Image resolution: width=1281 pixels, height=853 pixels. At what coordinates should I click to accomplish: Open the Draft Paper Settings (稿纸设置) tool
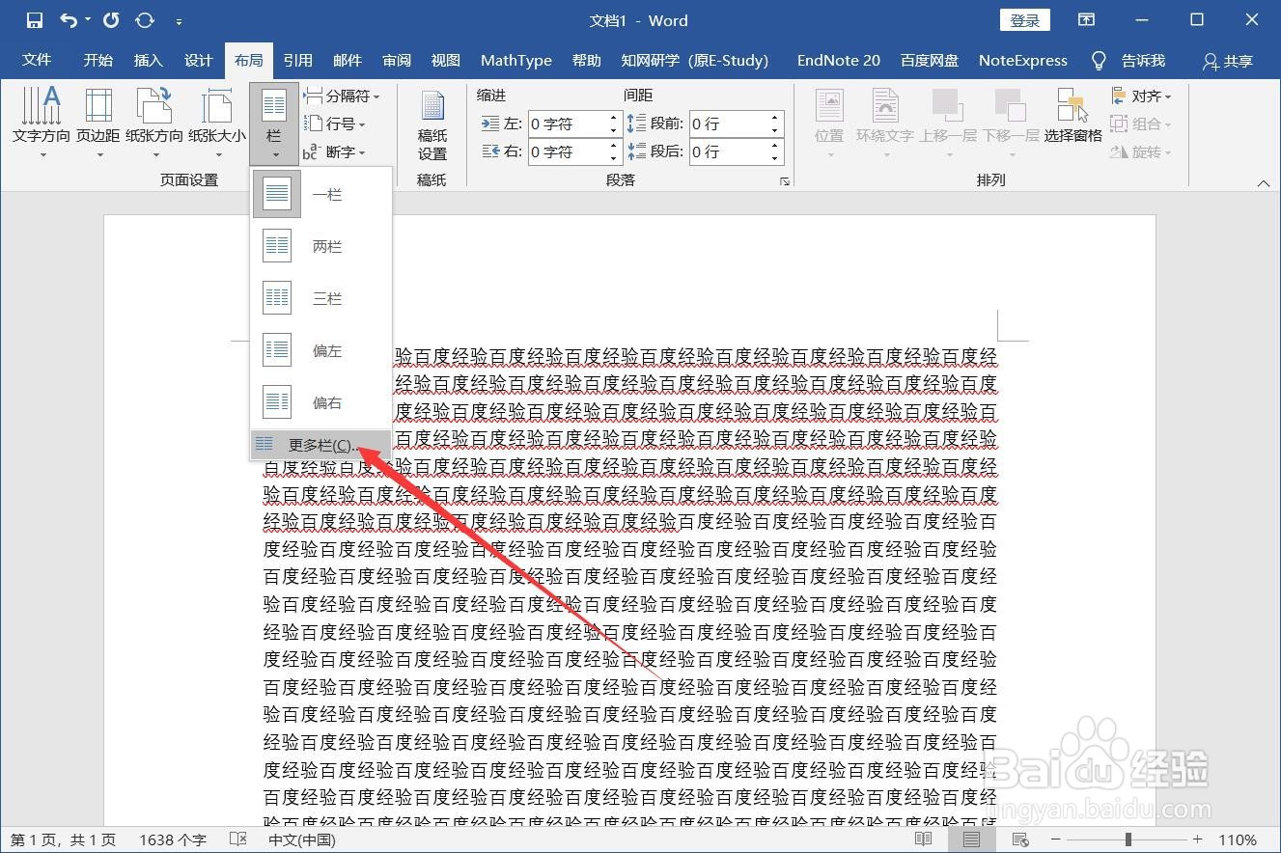432,125
